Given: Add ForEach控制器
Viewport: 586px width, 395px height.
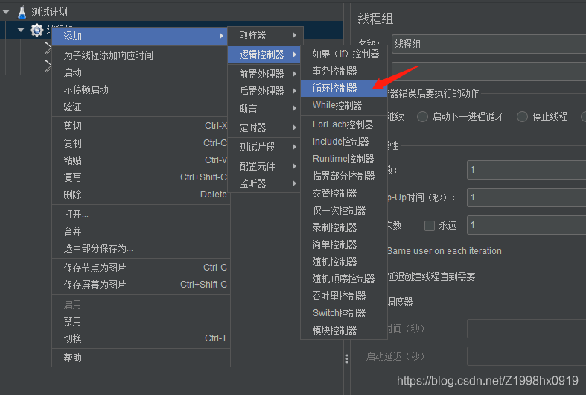Looking at the screenshot, I should click(344, 124).
